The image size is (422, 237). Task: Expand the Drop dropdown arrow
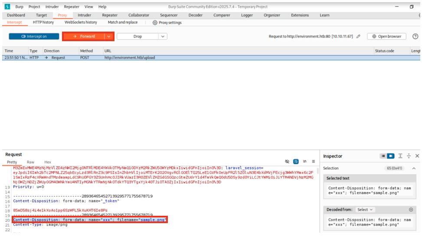coord(163,36)
